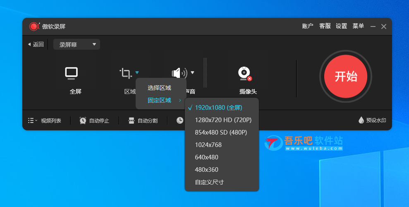
Task: Click the 自动分割 label
Action: pos(148,120)
